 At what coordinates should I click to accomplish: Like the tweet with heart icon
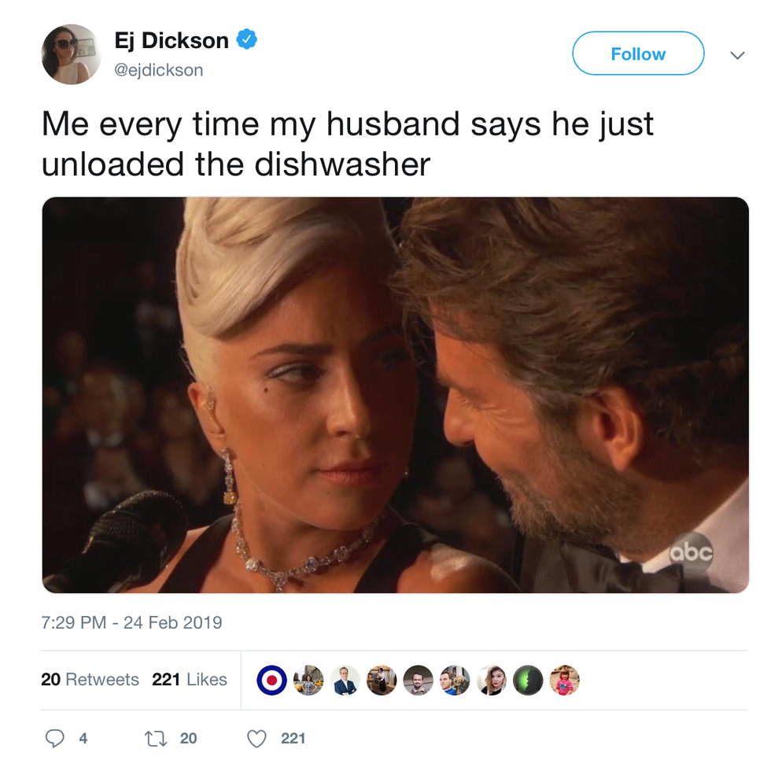tap(256, 739)
